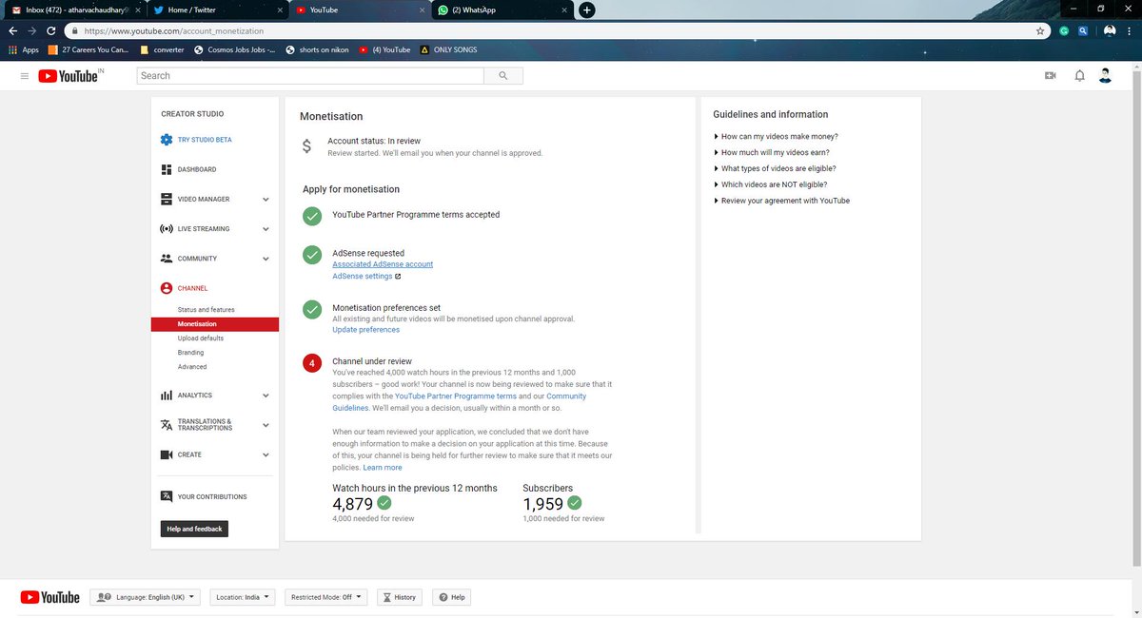Open Advanced in the Channel menu
Image resolution: width=1142 pixels, height=618 pixels.
pyautogui.click(x=192, y=367)
